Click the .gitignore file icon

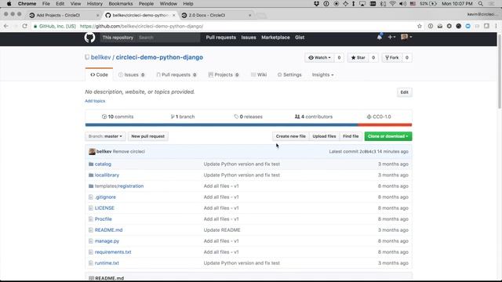(x=91, y=197)
